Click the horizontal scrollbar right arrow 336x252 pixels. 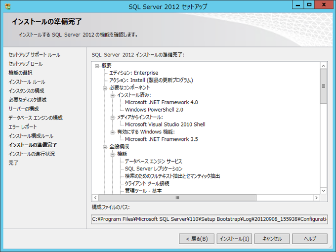pos(316,198)
